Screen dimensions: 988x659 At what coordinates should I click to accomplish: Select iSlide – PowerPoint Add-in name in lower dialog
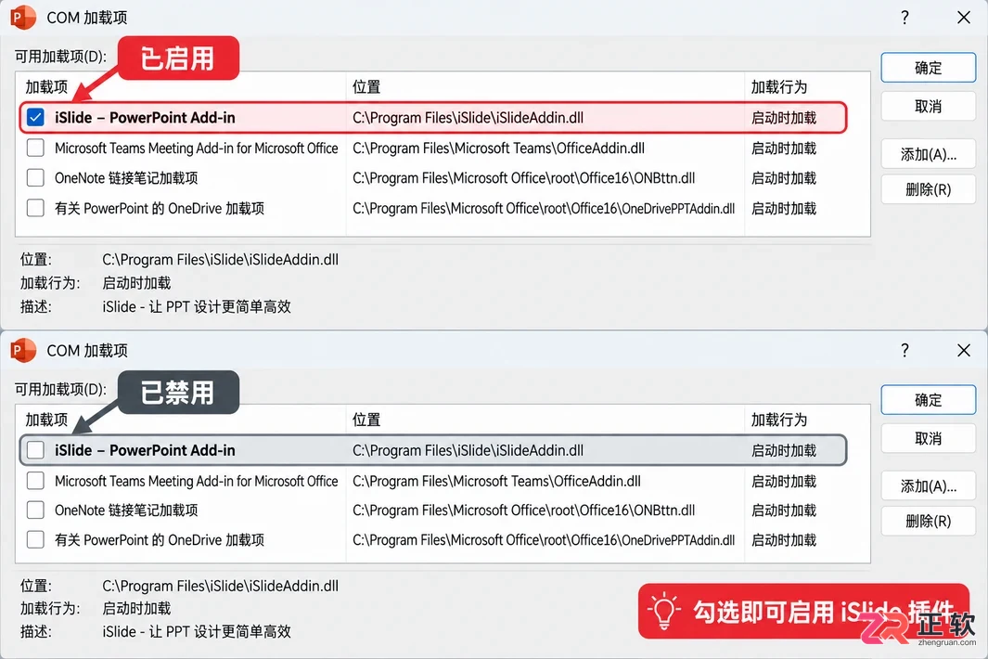(x=145, y=450)
